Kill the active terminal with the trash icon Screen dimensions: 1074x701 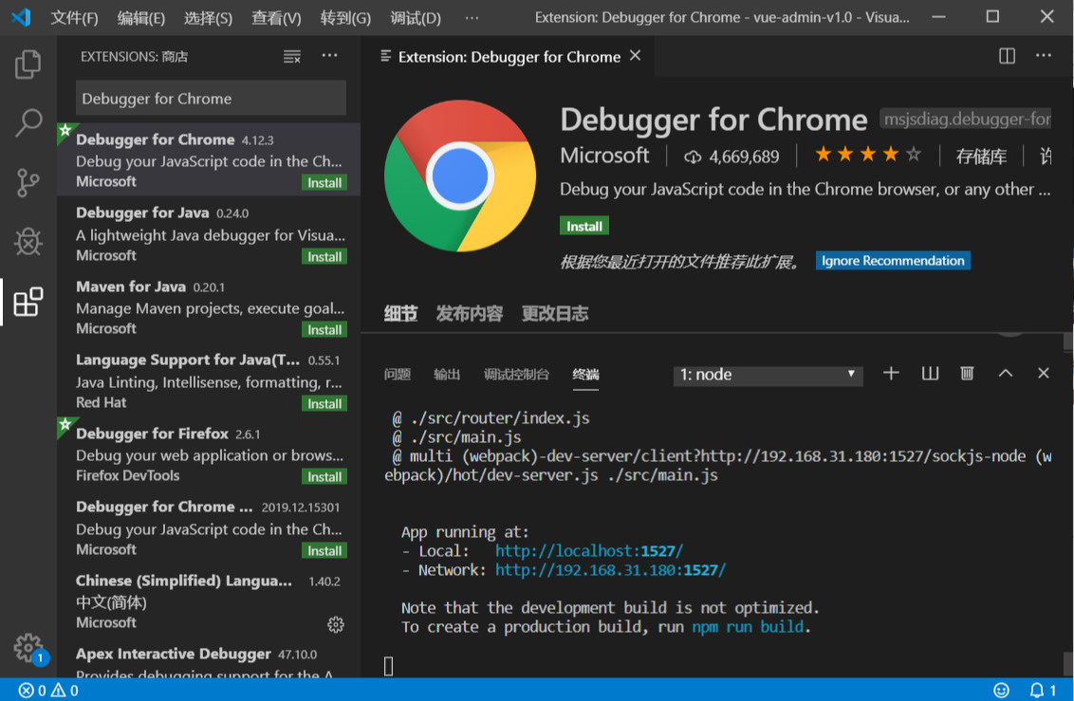(967, 373)
